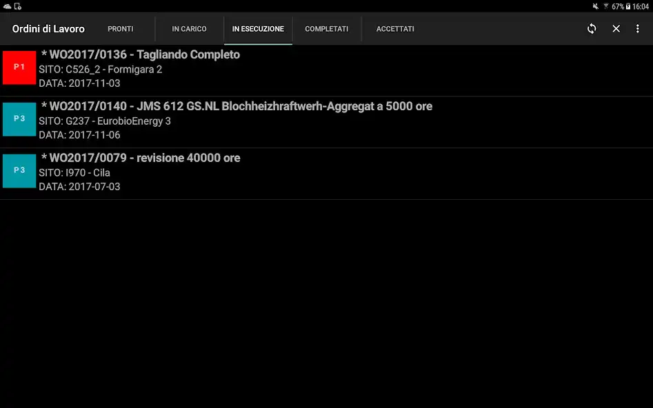The width and height of the screenshot is (653, 408).
Task: Tap the P3 badge for WO2017/0140
Action: 19,119
